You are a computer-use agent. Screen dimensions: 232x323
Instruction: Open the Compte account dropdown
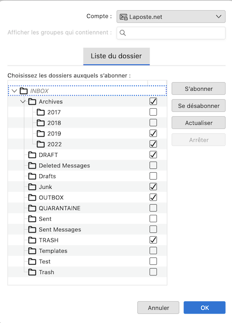[171, 17]
